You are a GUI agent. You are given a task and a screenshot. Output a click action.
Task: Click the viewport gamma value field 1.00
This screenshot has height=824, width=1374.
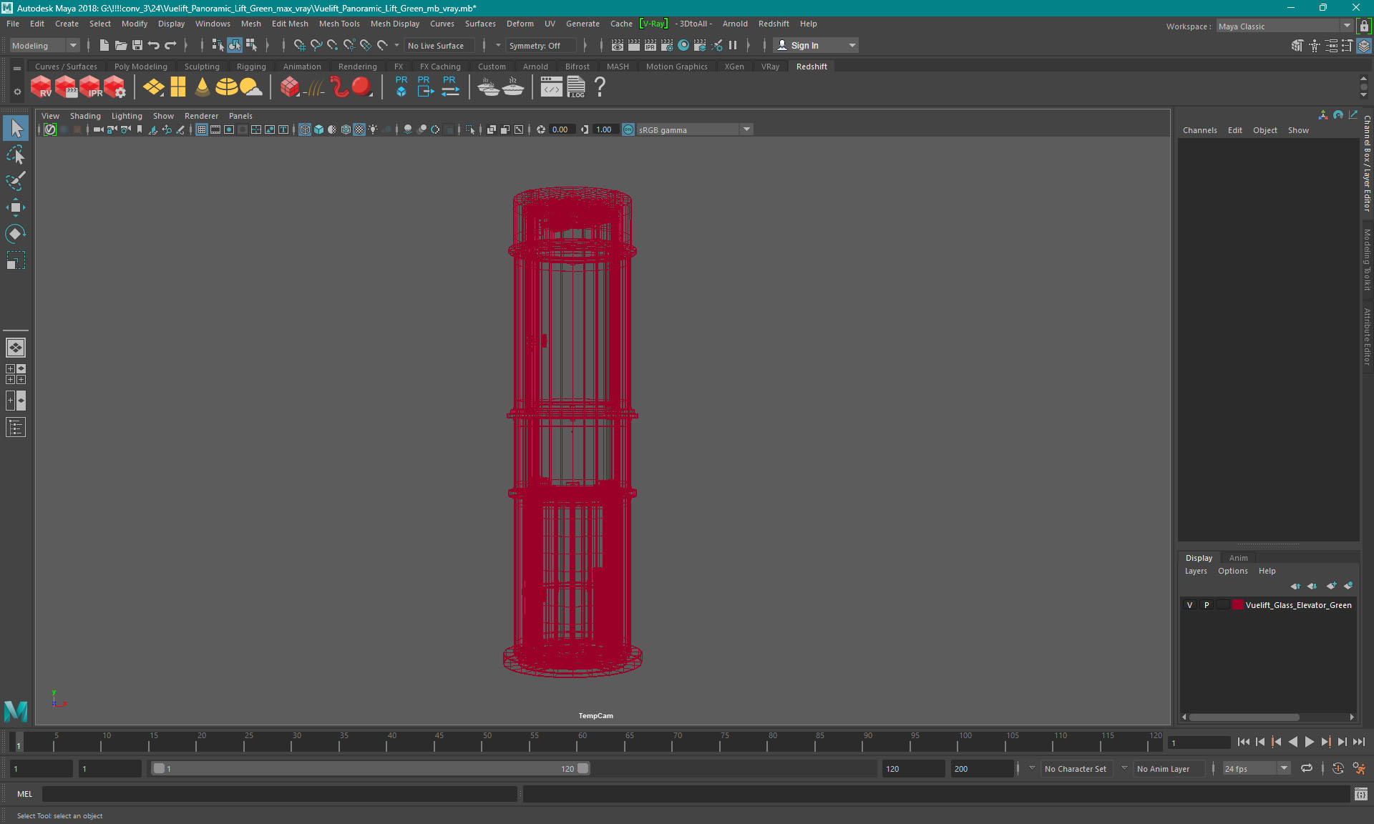point(605,129)
